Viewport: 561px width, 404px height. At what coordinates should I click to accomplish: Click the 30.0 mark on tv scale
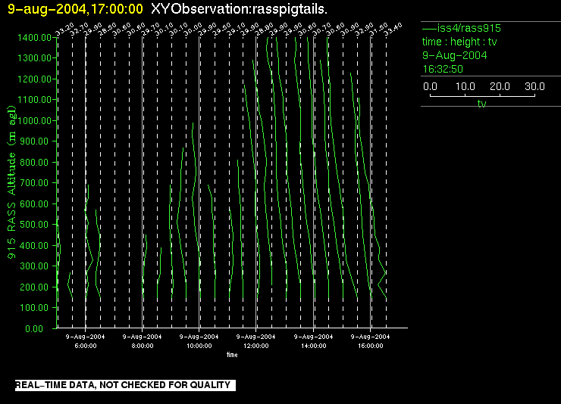[534, 87]
